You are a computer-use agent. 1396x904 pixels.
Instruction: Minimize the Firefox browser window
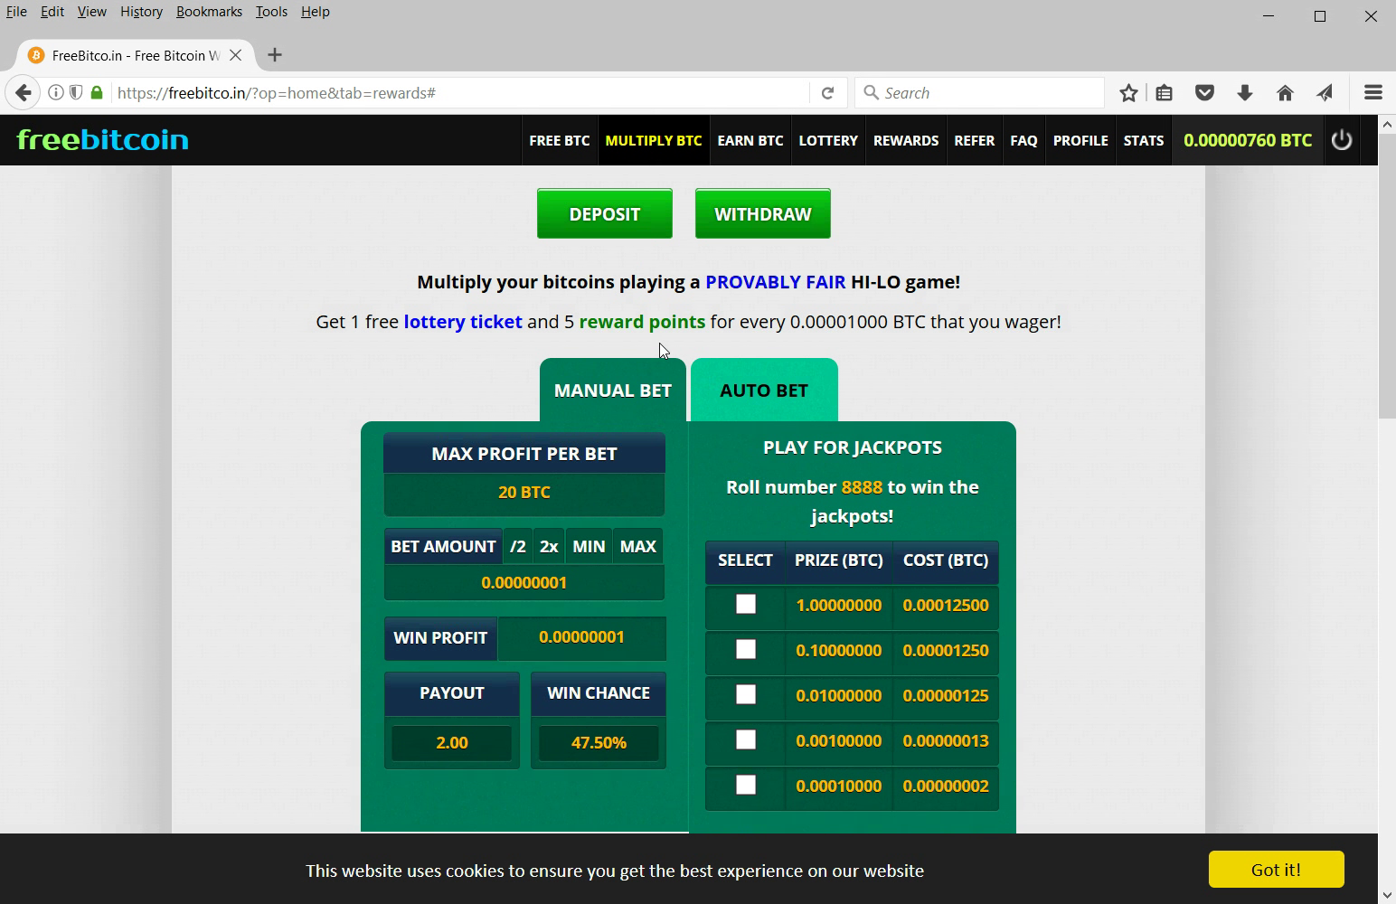[1269, 16]
